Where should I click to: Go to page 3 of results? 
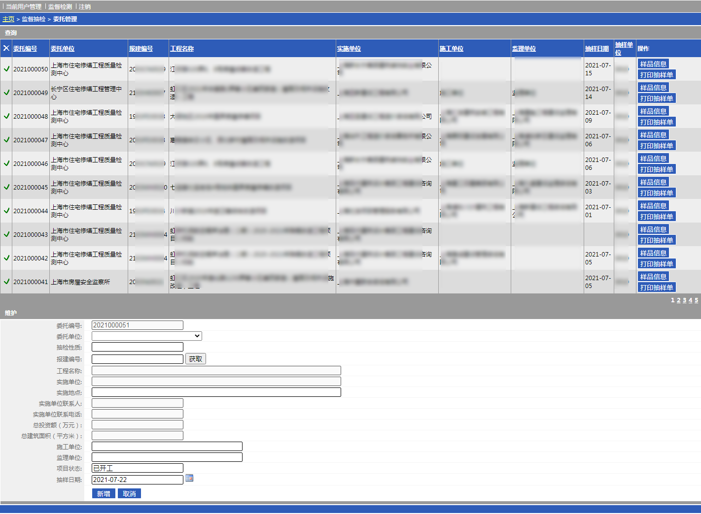pos(685,300)
